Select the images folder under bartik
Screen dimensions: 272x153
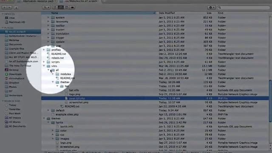coord(65,139)
